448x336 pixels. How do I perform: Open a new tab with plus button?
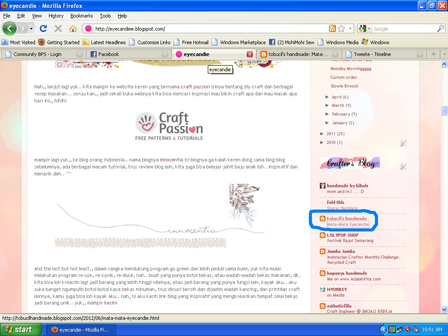pyautogui.click(x=434, y=54)
